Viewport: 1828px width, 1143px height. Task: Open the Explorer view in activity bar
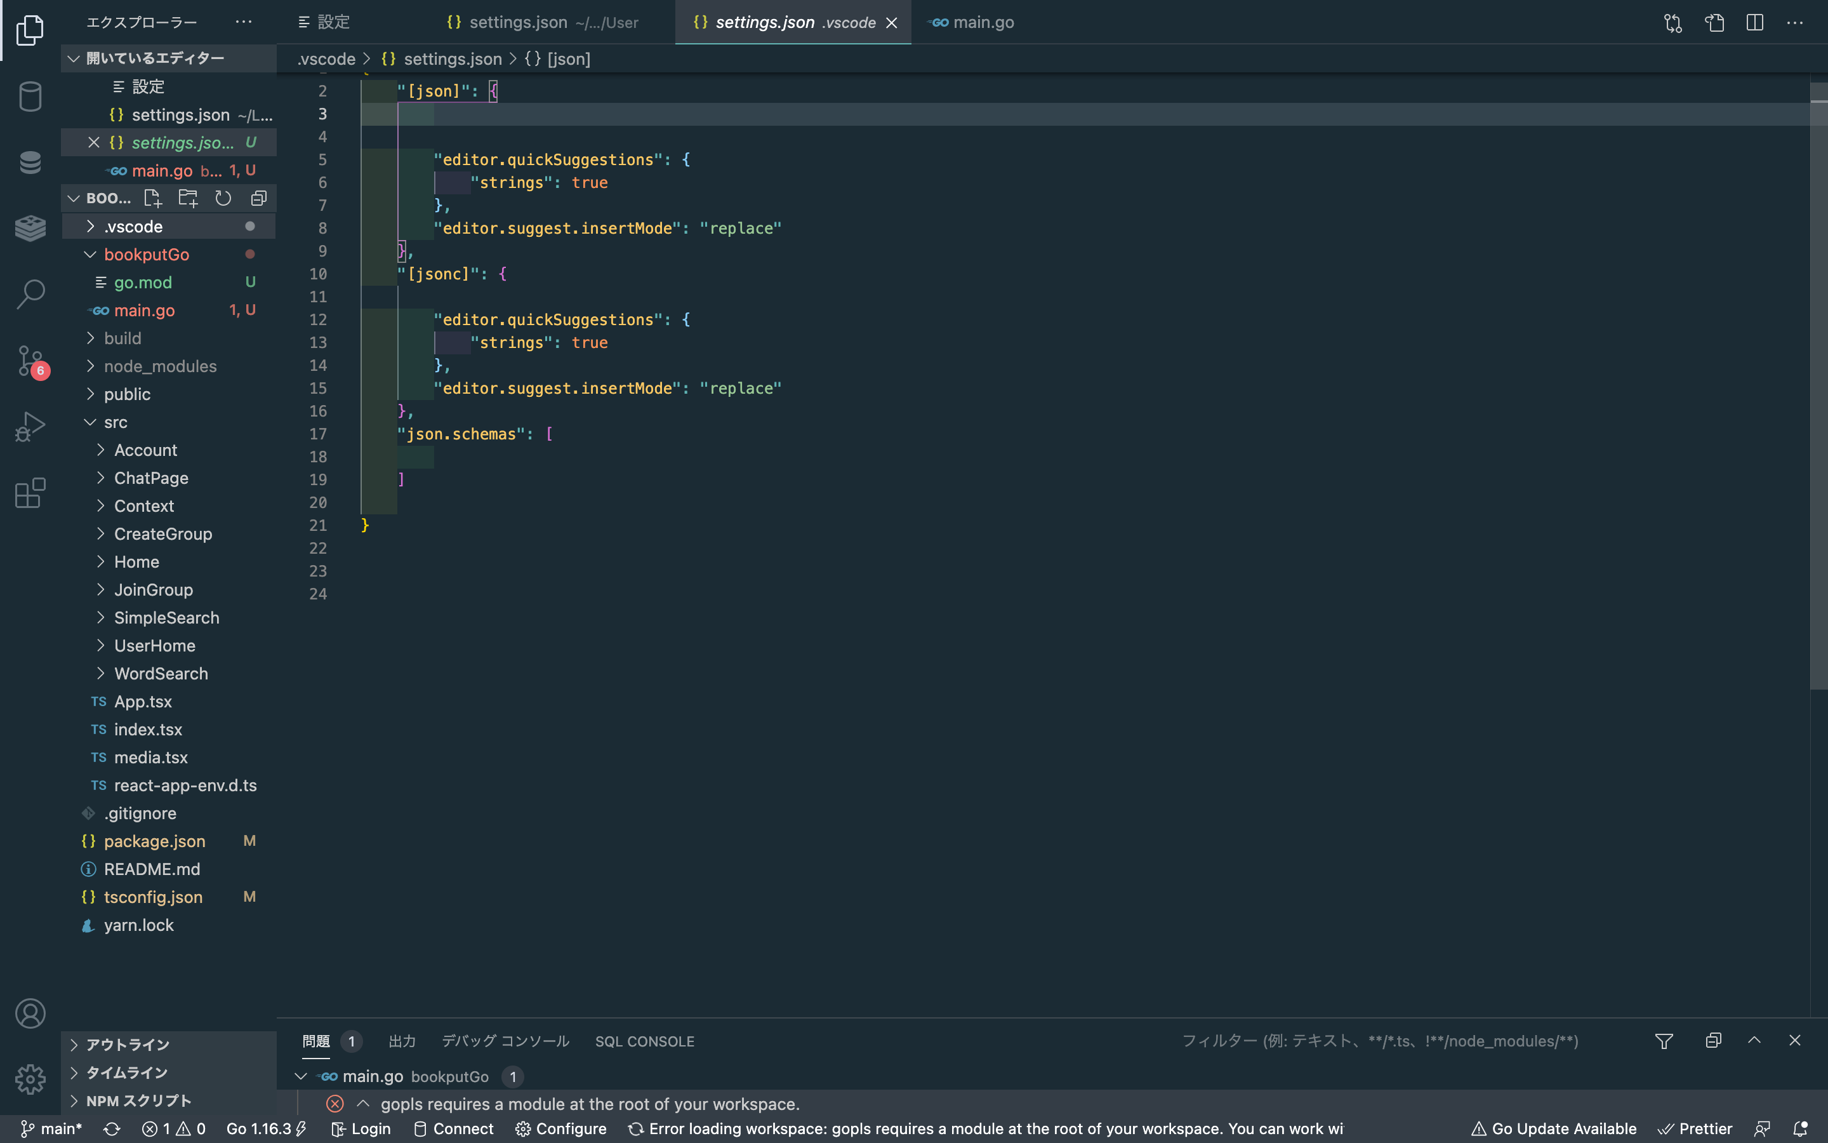(x=30, y=30)
